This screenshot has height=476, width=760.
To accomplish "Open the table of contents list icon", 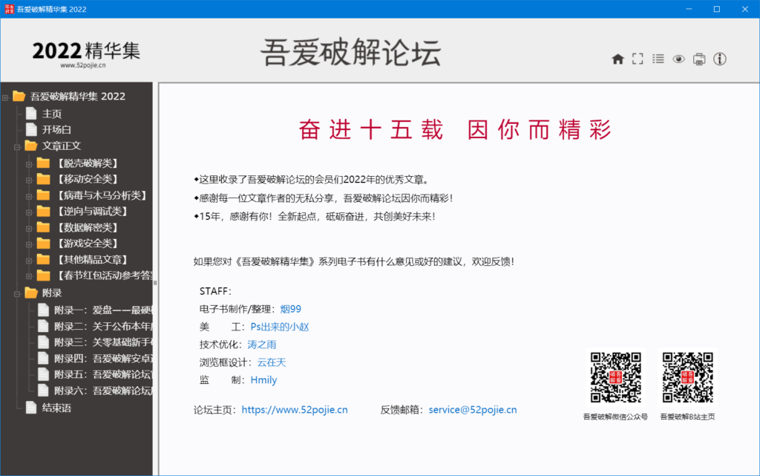I will pyautogui.click(x=658, y=59).
